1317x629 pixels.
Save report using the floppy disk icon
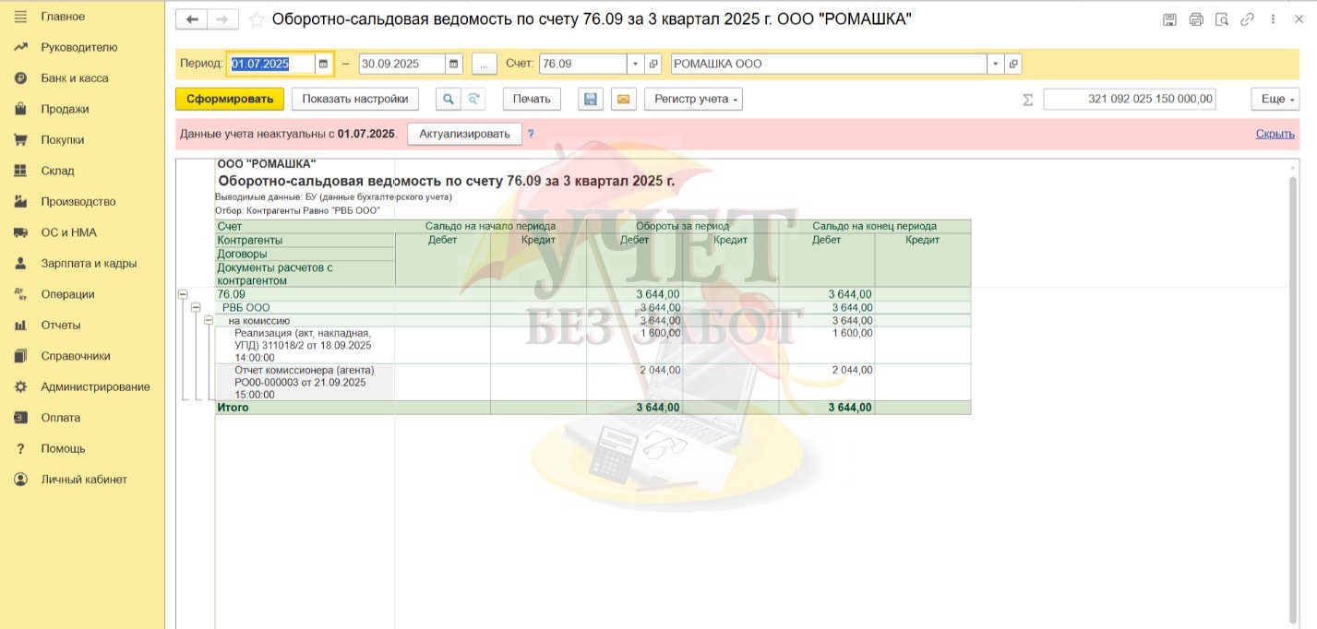click(591, 99)
